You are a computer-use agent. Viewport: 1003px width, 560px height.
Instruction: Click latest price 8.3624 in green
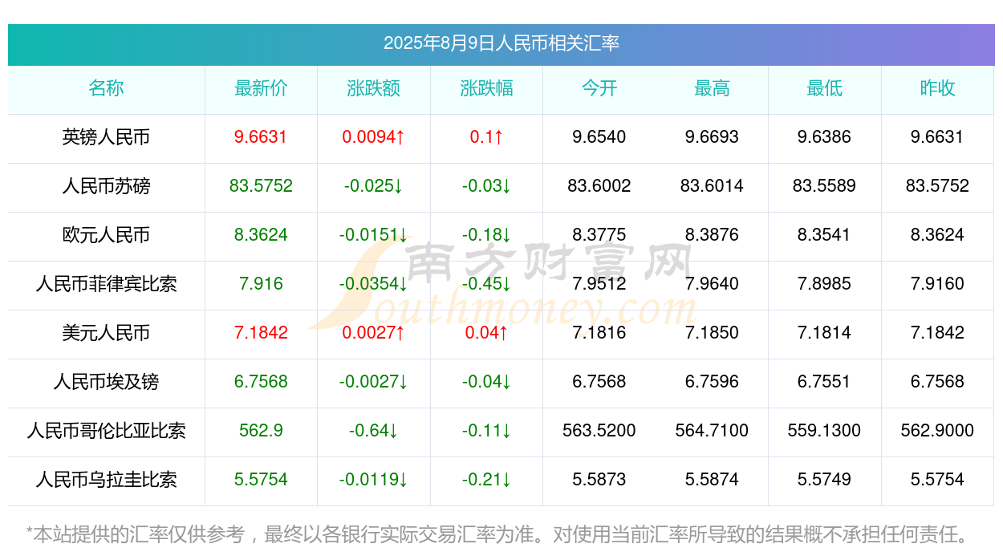pyautogui.click(x=261, y=235)
